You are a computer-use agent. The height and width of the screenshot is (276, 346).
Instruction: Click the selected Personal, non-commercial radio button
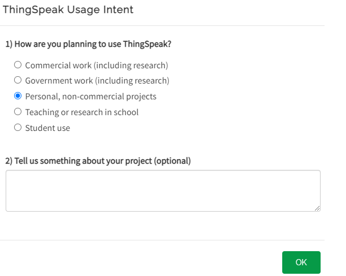[17, 96]
